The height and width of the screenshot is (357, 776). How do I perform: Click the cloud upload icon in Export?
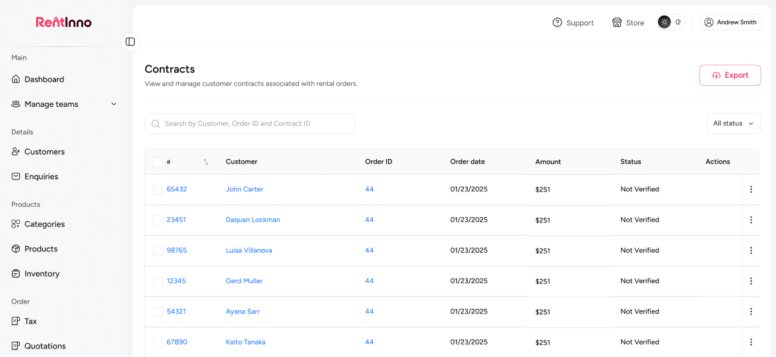(x=716, y=75)
